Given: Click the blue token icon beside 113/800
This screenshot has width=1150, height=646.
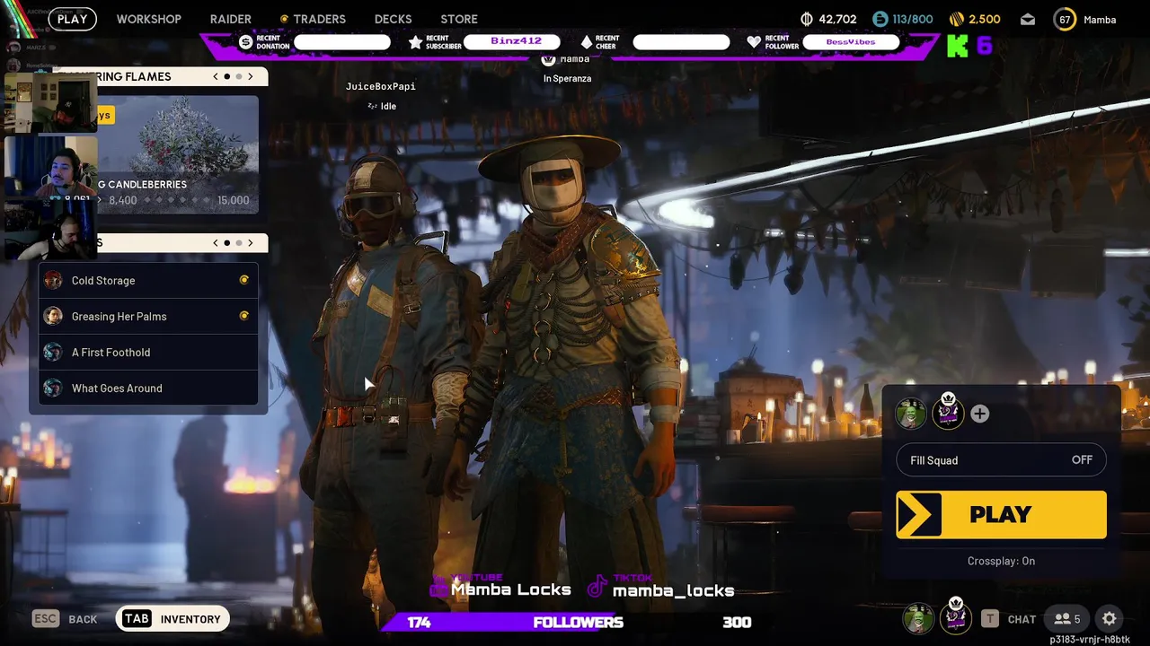Looking at the screenshot, I should [880, 19].
